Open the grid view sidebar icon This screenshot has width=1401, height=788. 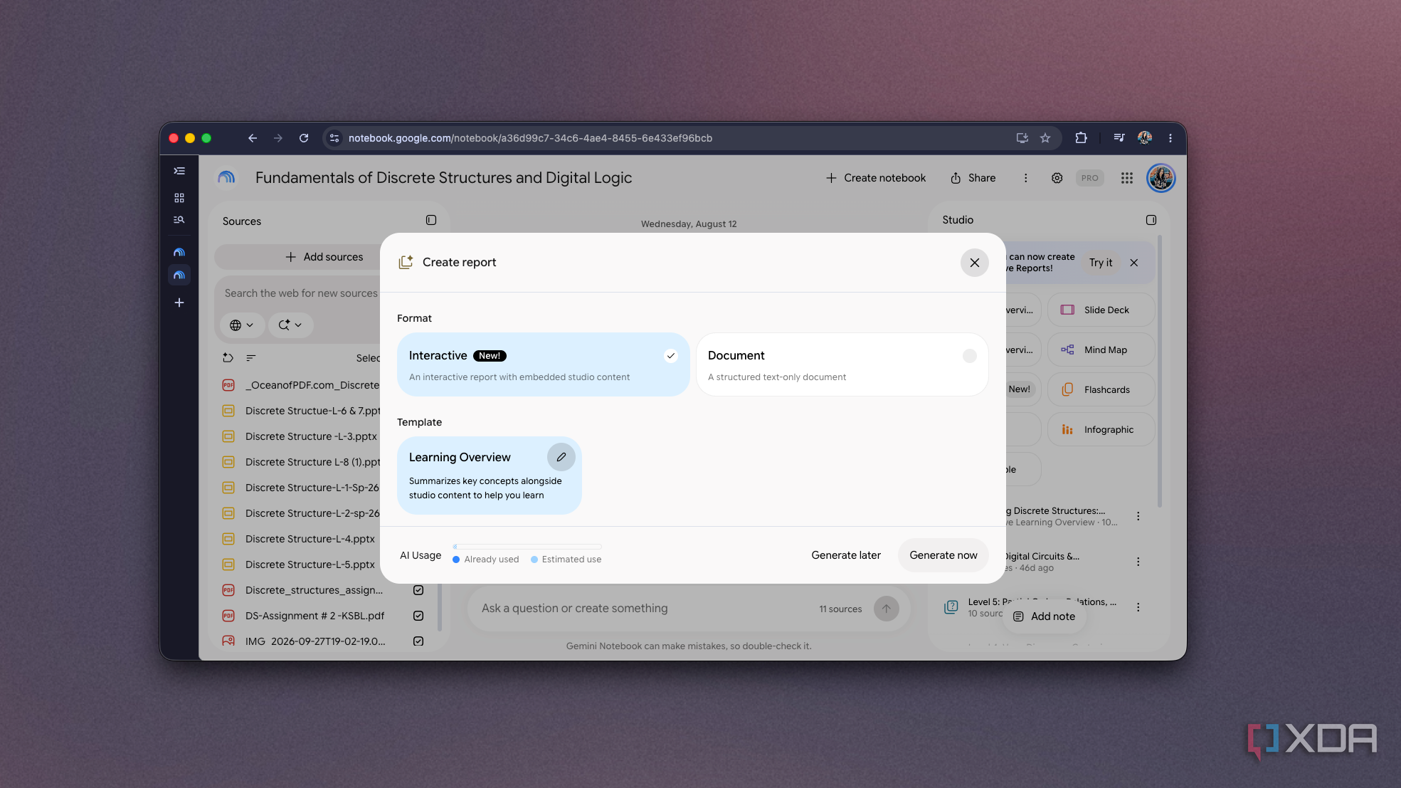coord(179,197)
